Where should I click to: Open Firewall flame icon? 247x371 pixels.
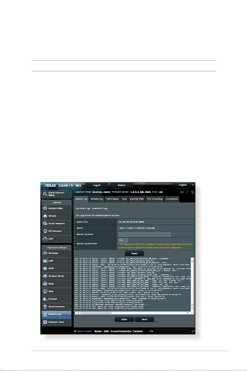coord(45,299)
